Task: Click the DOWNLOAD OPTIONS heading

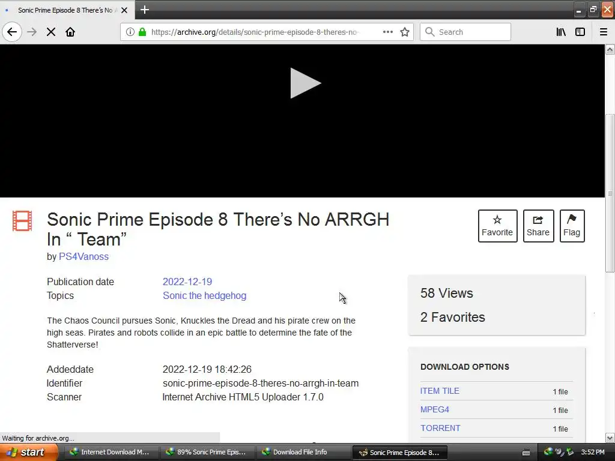Action: pyautogui.click(x=465, y=367)
